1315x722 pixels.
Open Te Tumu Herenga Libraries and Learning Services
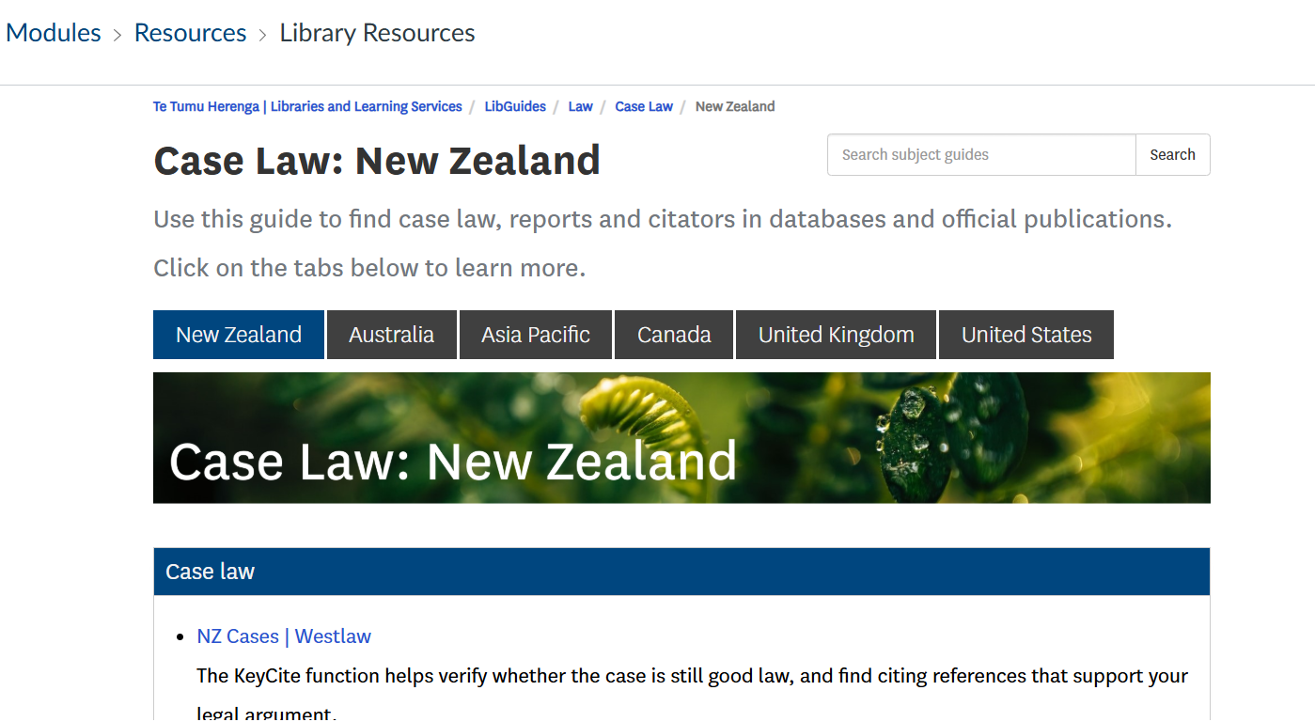(307, 107)
